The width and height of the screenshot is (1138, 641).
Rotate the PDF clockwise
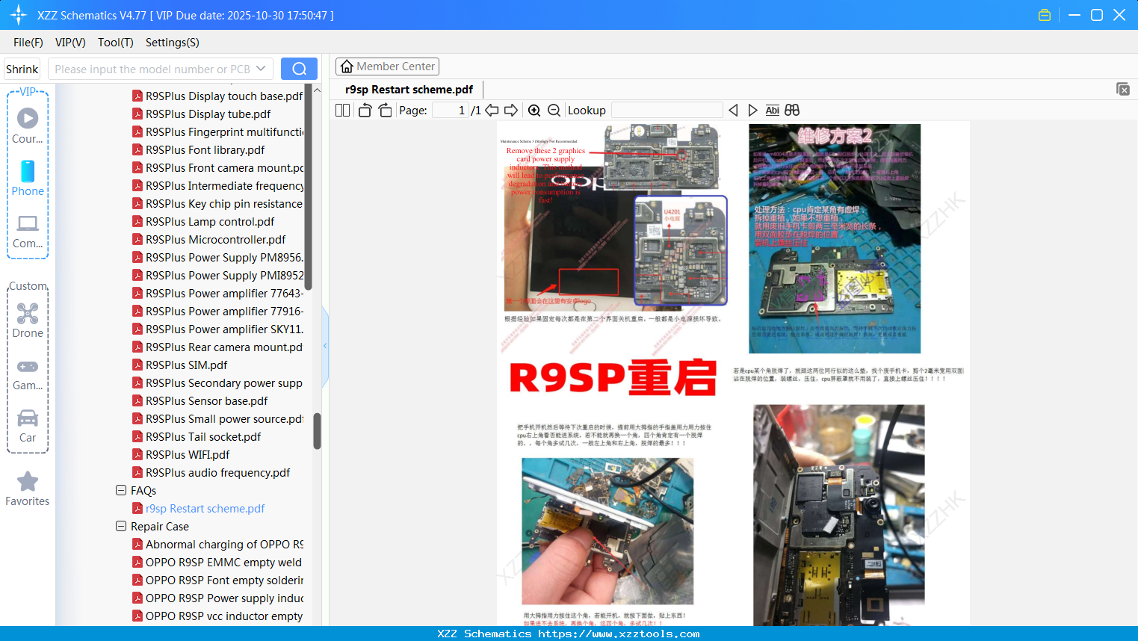[x=385, y=110]
